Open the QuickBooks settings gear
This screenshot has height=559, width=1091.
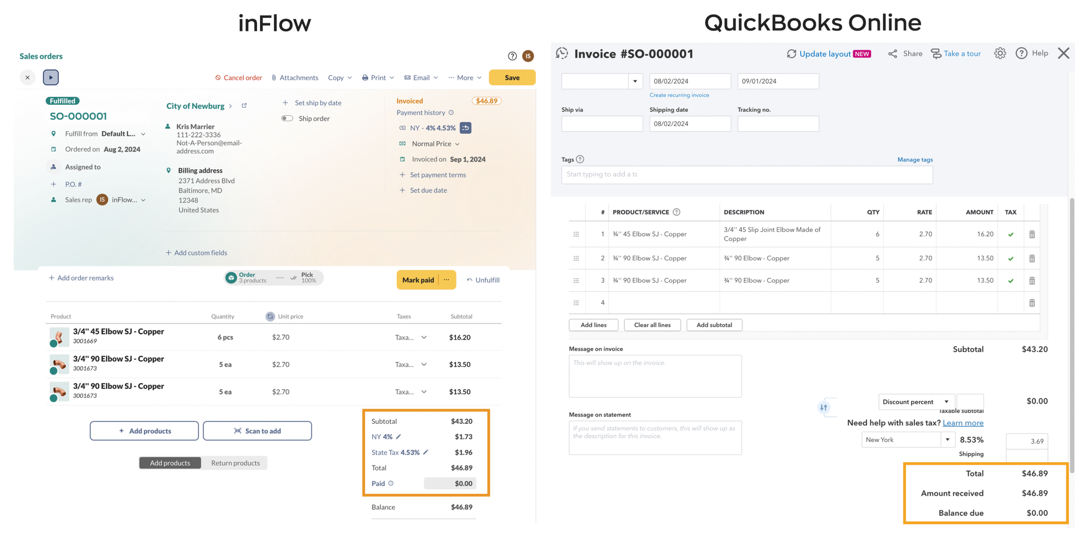(x=1000, y=53)
